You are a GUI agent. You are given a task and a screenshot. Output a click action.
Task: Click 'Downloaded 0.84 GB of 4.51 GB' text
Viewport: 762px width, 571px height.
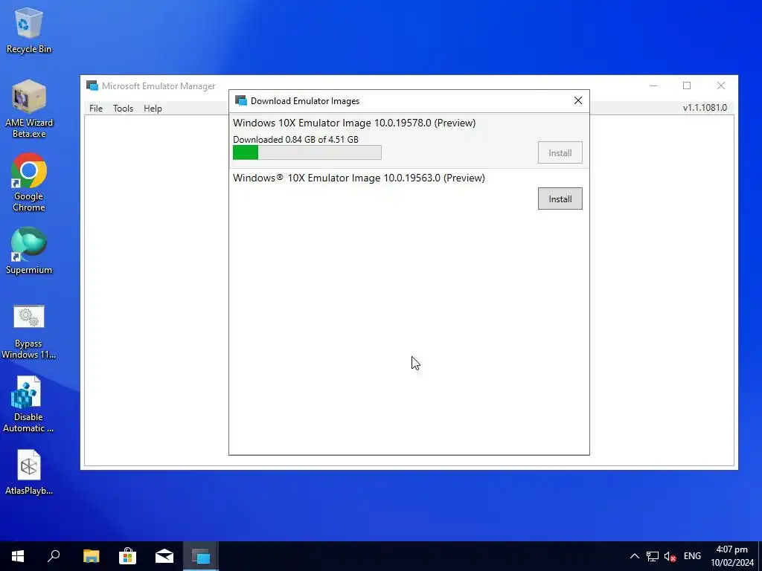(x=295, y=139)
